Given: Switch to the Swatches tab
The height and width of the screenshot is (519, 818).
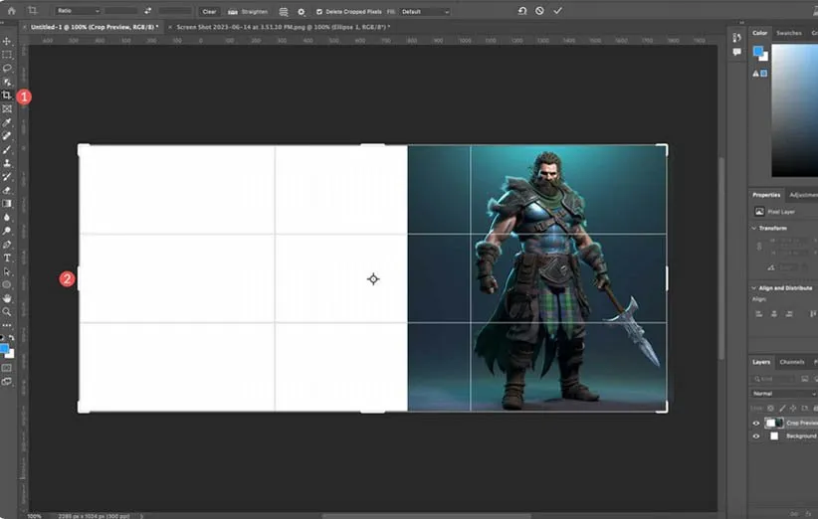Looking at the screenshot, I should (789, 33).
